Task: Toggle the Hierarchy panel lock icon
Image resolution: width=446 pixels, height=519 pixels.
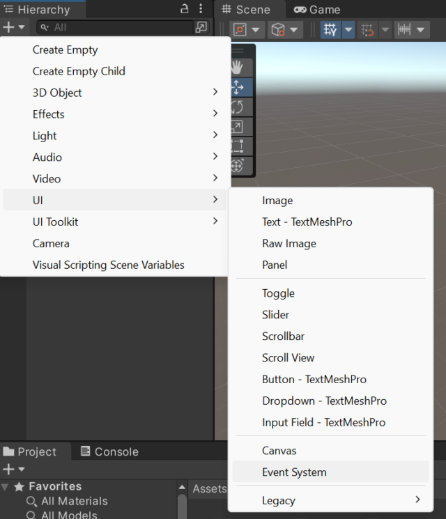Action: pos(185,8)
